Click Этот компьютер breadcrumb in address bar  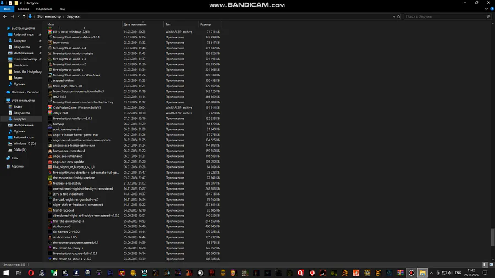(49, 16)
